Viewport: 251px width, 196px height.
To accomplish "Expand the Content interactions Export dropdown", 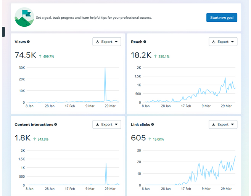I will [107, 124].
